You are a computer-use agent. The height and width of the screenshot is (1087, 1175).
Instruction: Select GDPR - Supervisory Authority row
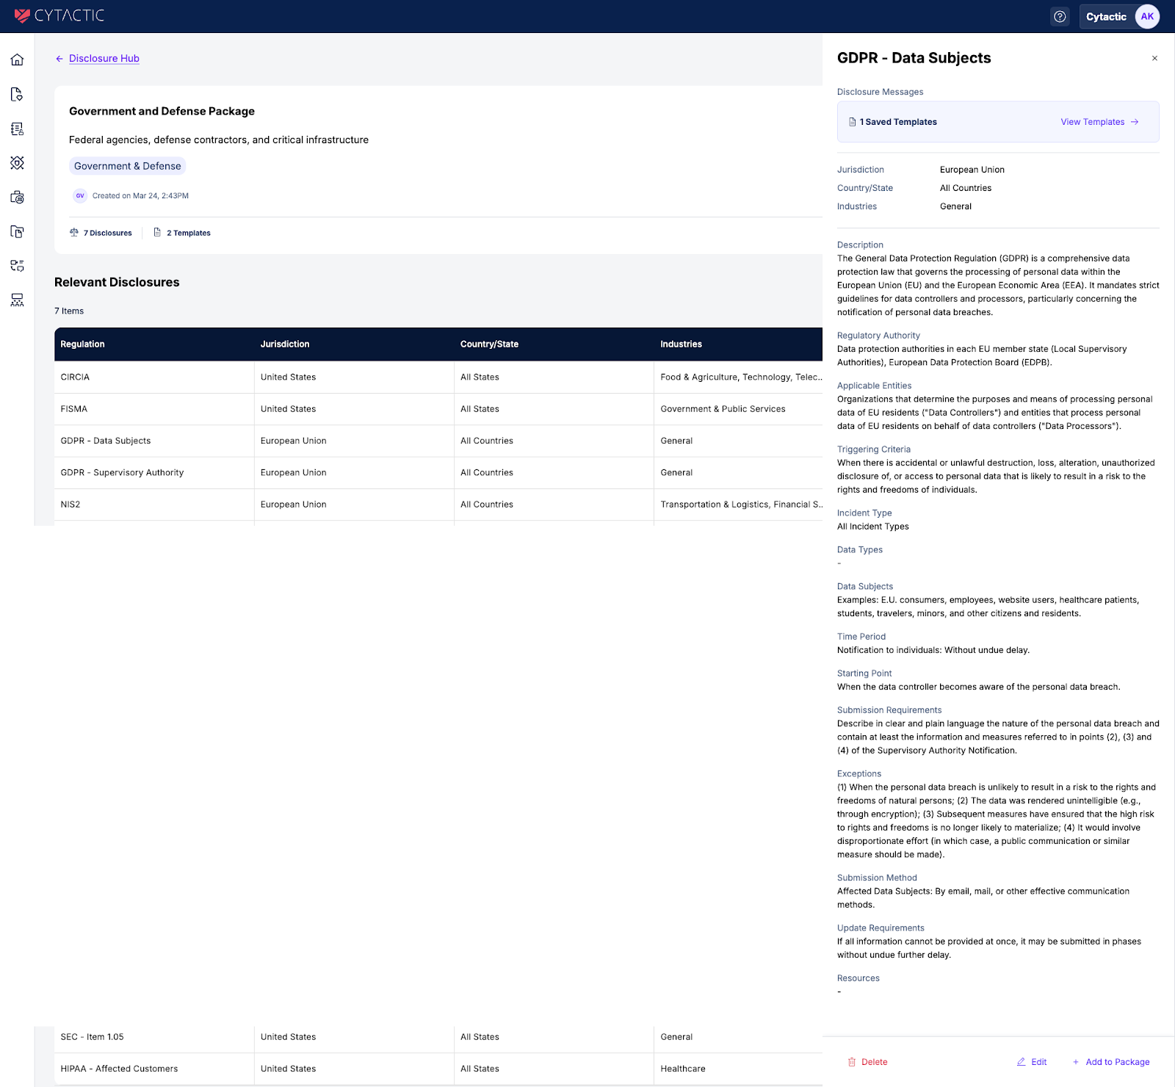tap(438, 472)
